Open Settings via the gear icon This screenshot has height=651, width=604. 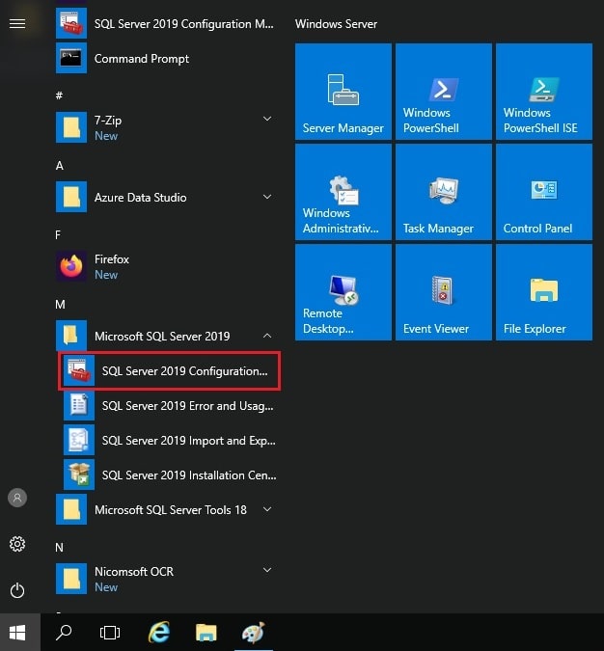(x=17, y=544)
